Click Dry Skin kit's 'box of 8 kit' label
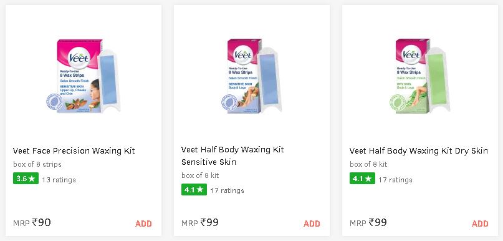503x241 pixels. click(x=368, y=165)
